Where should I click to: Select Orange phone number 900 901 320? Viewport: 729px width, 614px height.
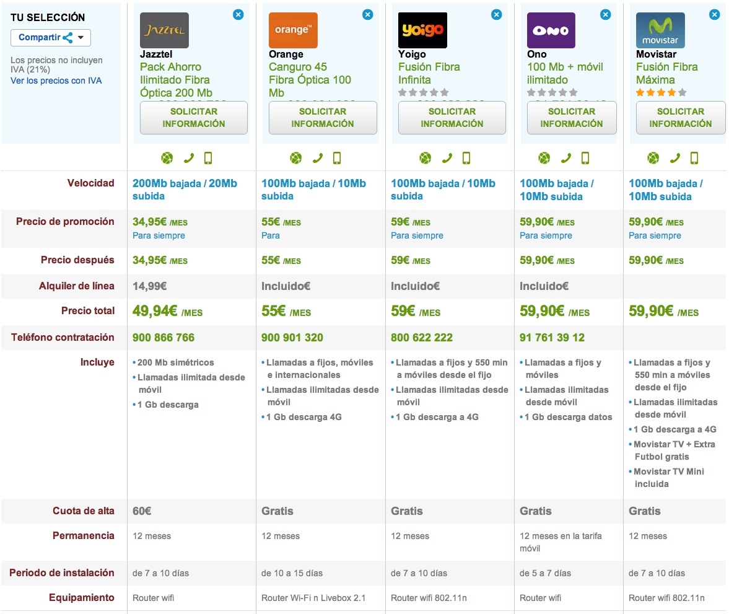(292, 338)
